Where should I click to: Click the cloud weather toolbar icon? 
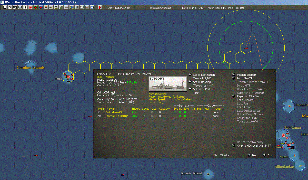(x=92, y=8)
